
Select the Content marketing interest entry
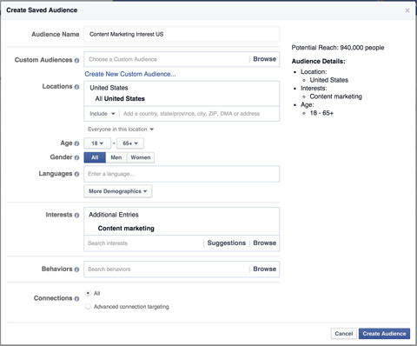(x=126, y=229)
